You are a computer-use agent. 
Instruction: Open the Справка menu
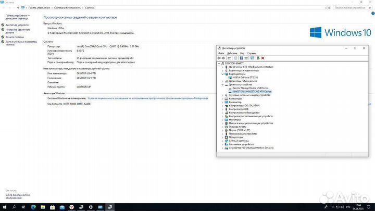[x=252, y=53]
